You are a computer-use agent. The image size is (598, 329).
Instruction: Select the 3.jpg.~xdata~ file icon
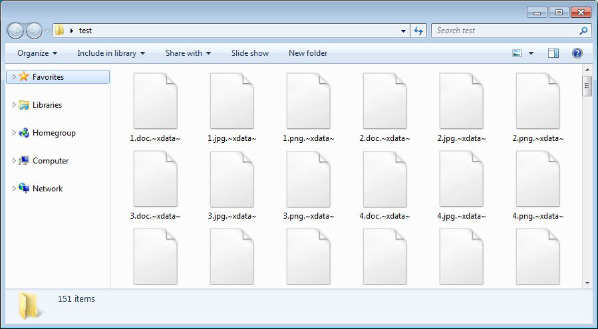232,179
